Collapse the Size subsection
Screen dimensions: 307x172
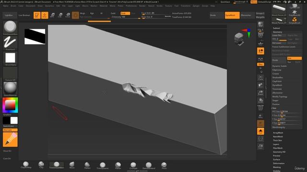click(274, 108)
